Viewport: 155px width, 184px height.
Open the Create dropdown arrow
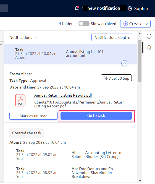coord(146,24)
